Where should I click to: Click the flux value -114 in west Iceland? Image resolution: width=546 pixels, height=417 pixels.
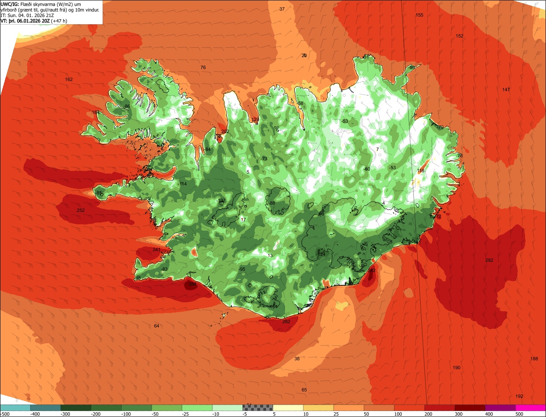182,184
